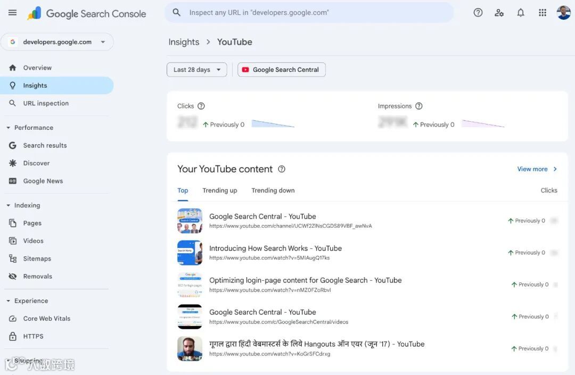Open the Google apps grid

(543, 12)
